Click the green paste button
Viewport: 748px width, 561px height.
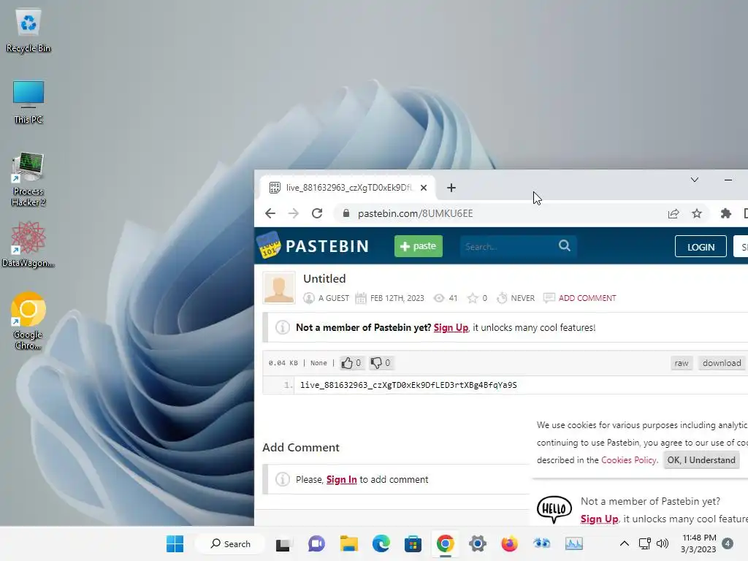(x=419, y=246)
